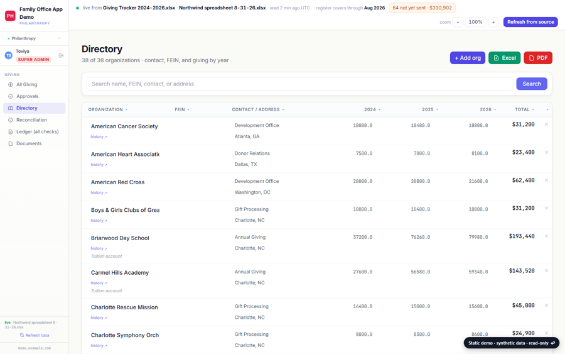This screenshot has height=354, width=565.
Task: Click the TS user avatar
Action: click(x=8, y=55)
